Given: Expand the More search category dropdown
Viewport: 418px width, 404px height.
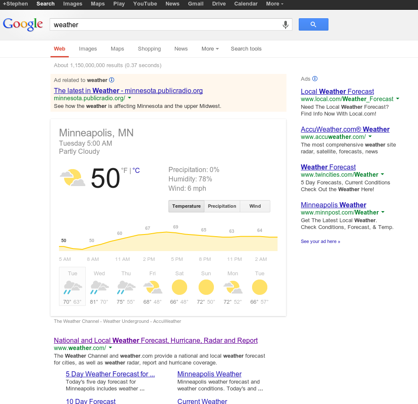Looking at the screenshot, I should 210,49.
